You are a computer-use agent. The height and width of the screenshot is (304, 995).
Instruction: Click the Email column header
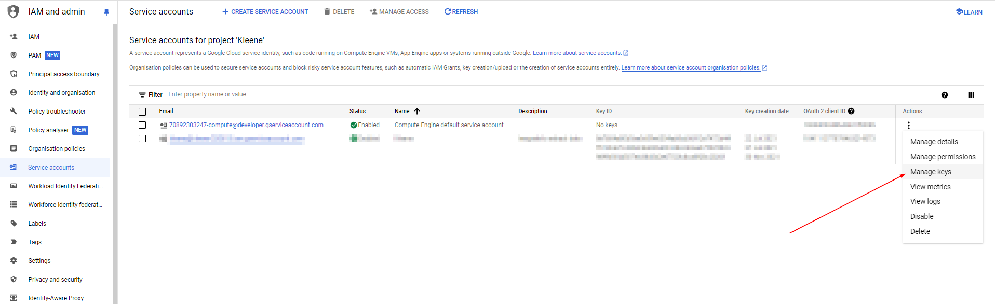166,111
